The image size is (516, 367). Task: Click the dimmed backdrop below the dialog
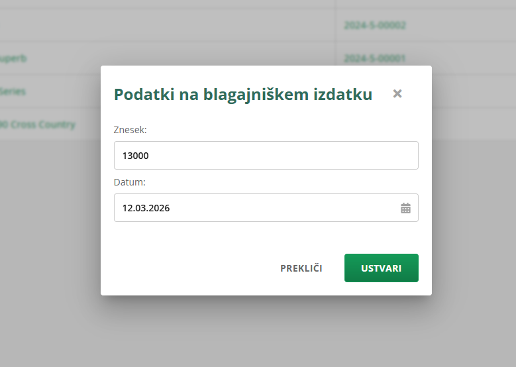[x=265, y=331]
